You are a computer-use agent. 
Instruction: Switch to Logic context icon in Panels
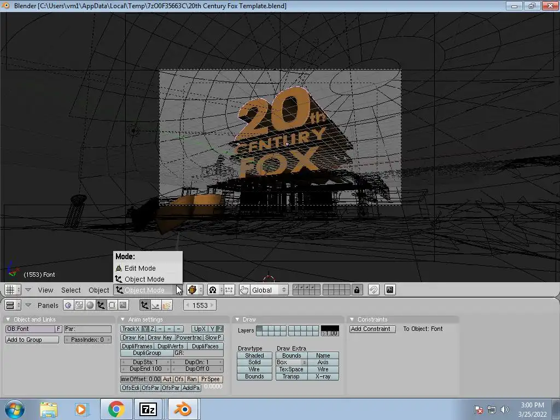(x=68, y=305)
